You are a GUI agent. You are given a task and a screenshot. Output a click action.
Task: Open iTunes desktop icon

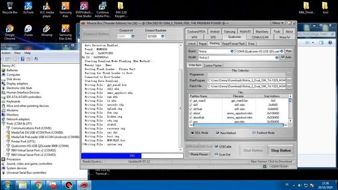[x=28, y=31]
